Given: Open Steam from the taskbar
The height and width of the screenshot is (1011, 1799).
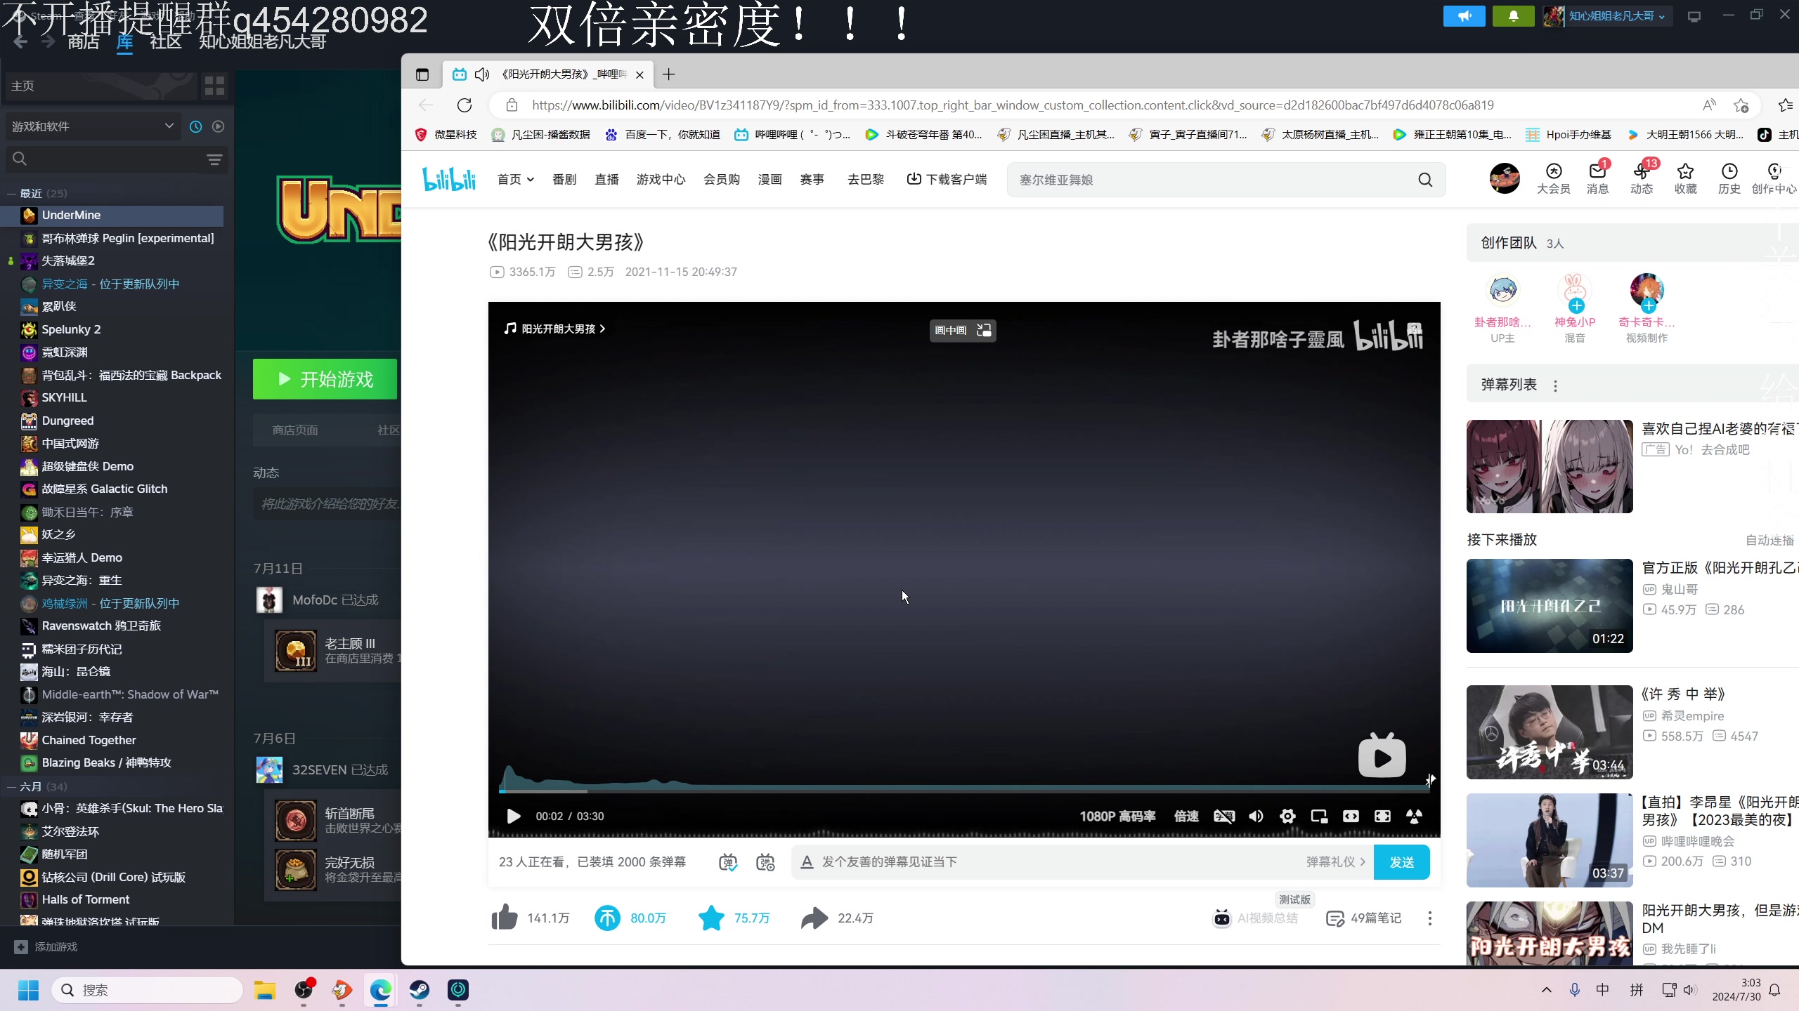Looking at the screenshot, I should coord(420,990).
